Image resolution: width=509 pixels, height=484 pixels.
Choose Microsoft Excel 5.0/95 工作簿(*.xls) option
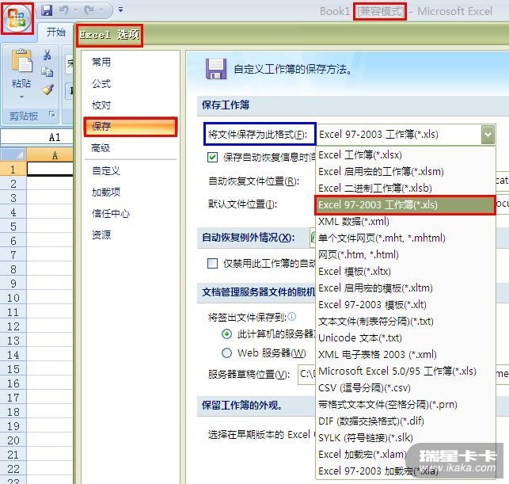[x=405, y=372]
